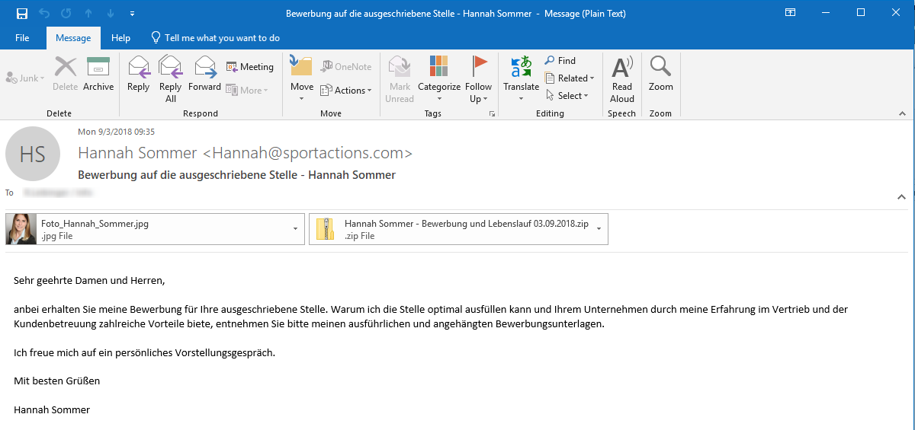Mark message as Unread

point(400,79)
